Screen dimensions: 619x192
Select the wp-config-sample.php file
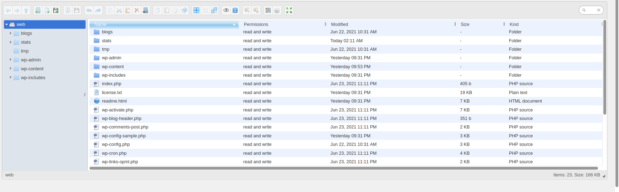346,136
